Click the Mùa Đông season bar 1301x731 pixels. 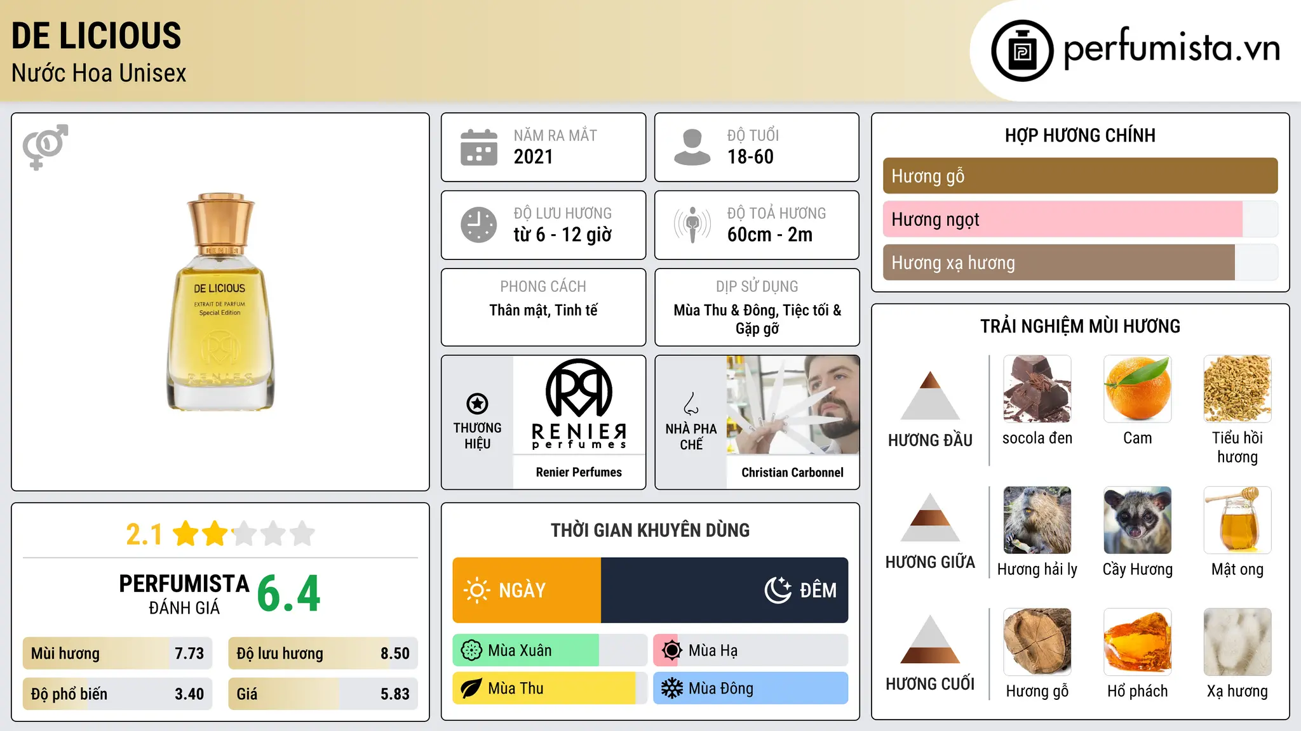(750, 688)
